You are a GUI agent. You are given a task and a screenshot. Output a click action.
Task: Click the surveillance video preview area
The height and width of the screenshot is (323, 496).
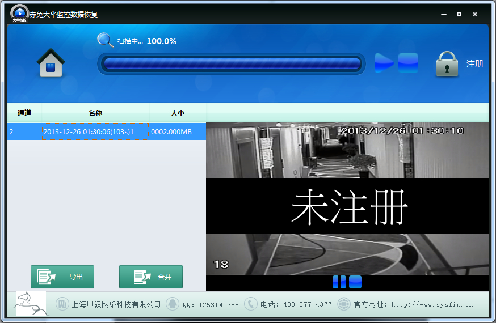coord(347,198)
